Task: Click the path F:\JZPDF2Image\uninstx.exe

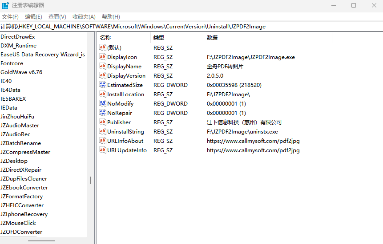Action: [x=242, y=132]
